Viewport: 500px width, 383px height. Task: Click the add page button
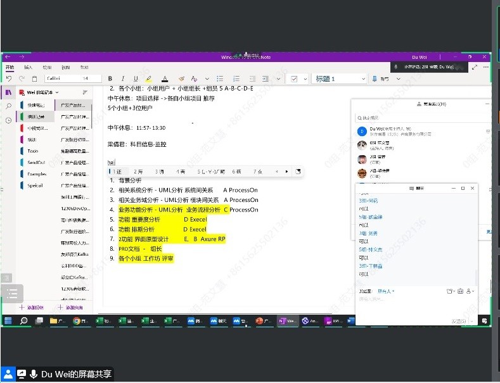pos(70,308)
